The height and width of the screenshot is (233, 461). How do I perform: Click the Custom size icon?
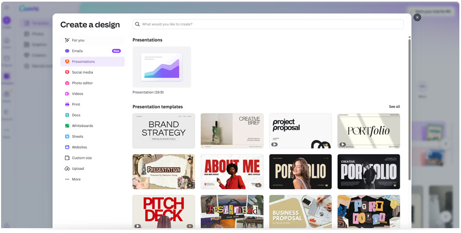pyautogui.click(x=67, y=158)
